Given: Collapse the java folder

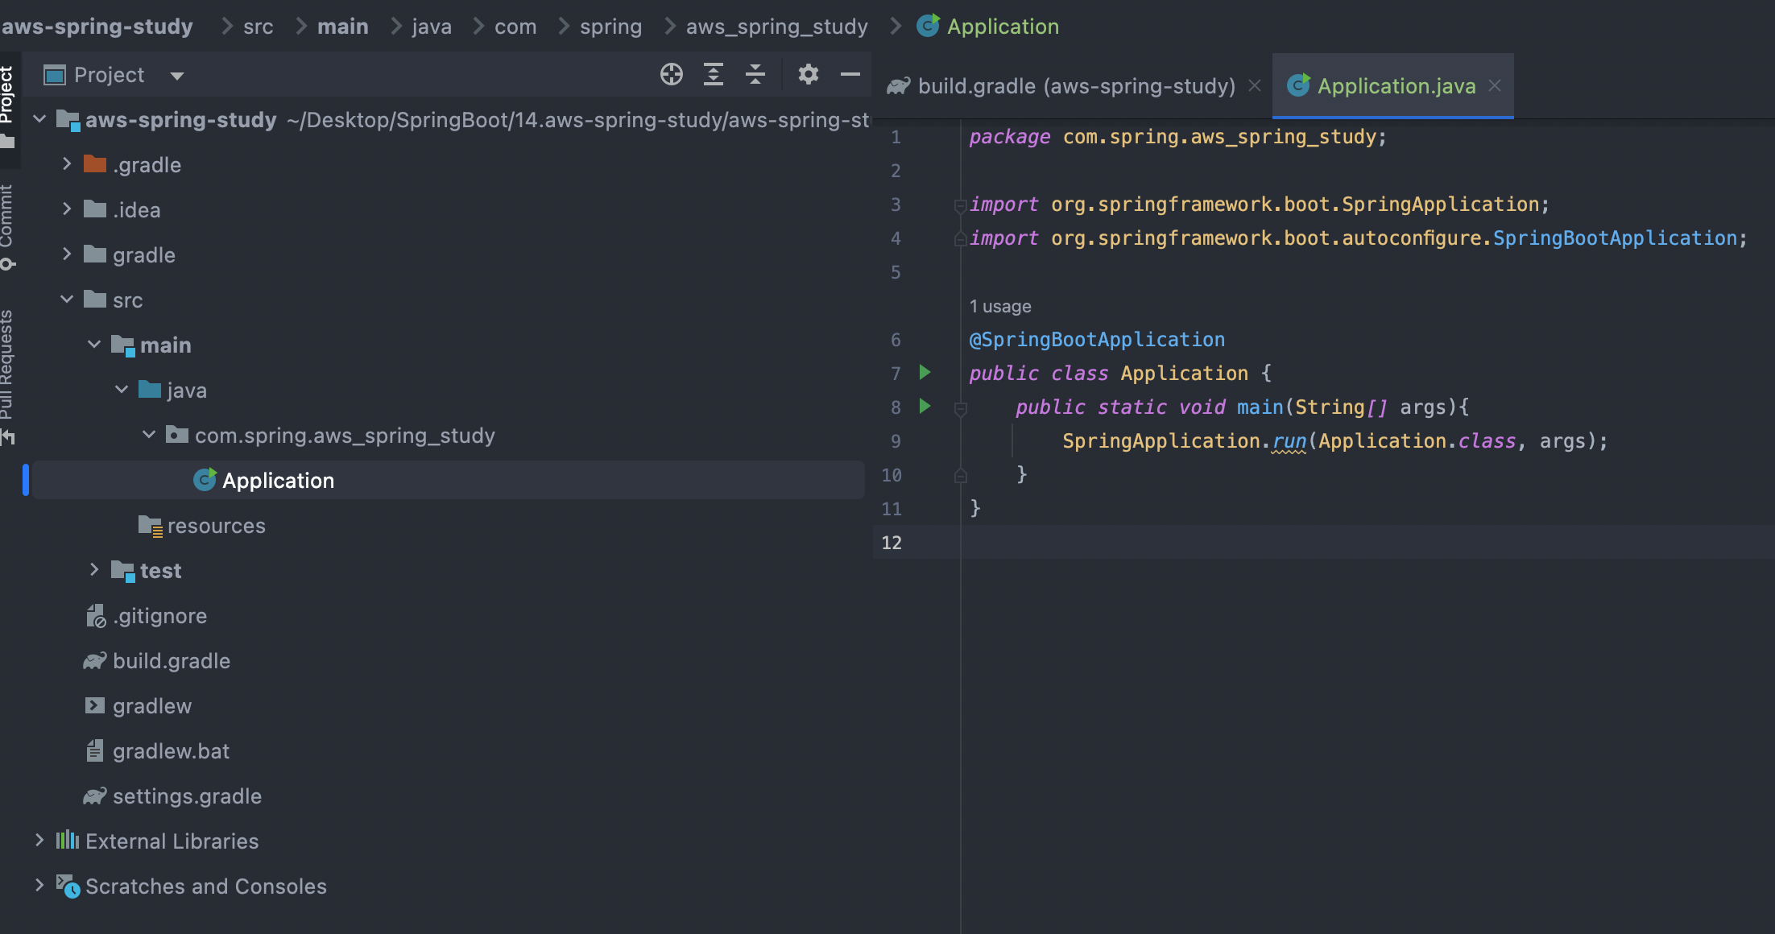Looking at the screenshot, I should pos(122,390).
